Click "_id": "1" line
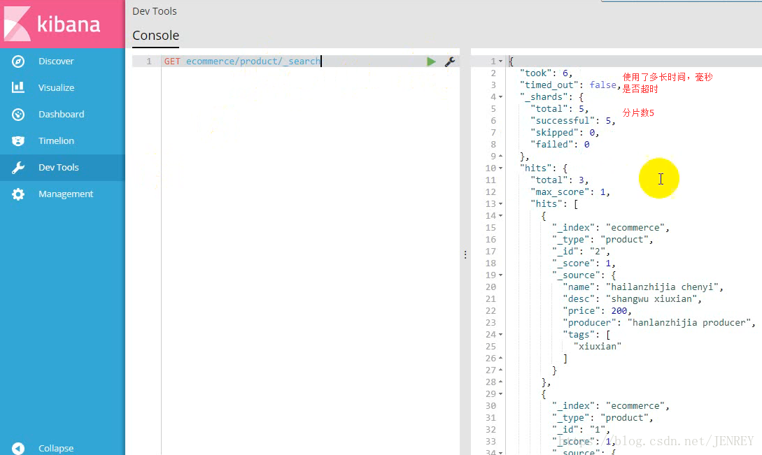The width and height of the screenshot is (762, 455). pyautogui.click(x=581, y=430)
